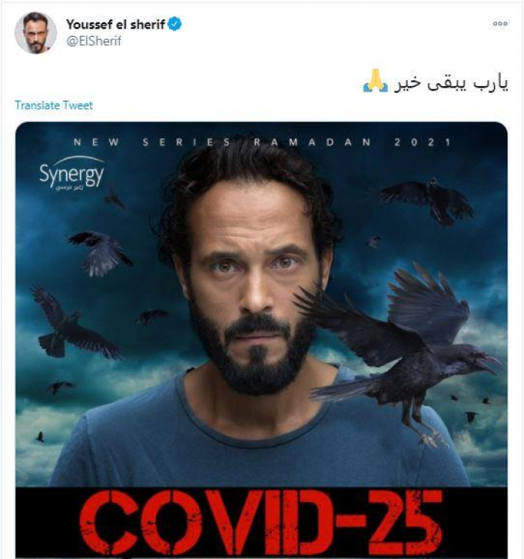Screen dimensions: 524x559
Task: Click the praying hands emoji
Action: pos(375,81)
